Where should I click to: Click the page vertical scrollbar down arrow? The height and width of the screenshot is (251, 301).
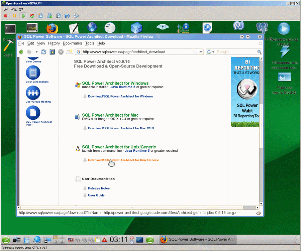[261, 204]
